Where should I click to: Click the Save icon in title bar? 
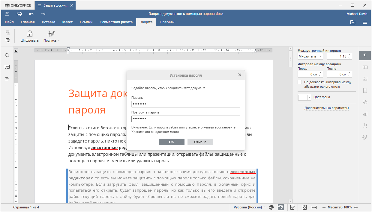(x=7, y=14)
